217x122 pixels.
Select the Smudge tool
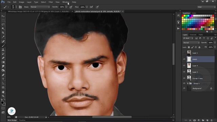(3, 66)
